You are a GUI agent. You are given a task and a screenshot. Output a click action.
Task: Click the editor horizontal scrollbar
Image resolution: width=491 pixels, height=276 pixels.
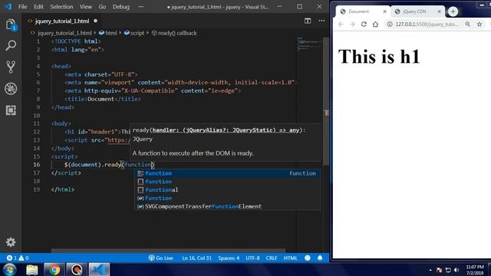169,251
